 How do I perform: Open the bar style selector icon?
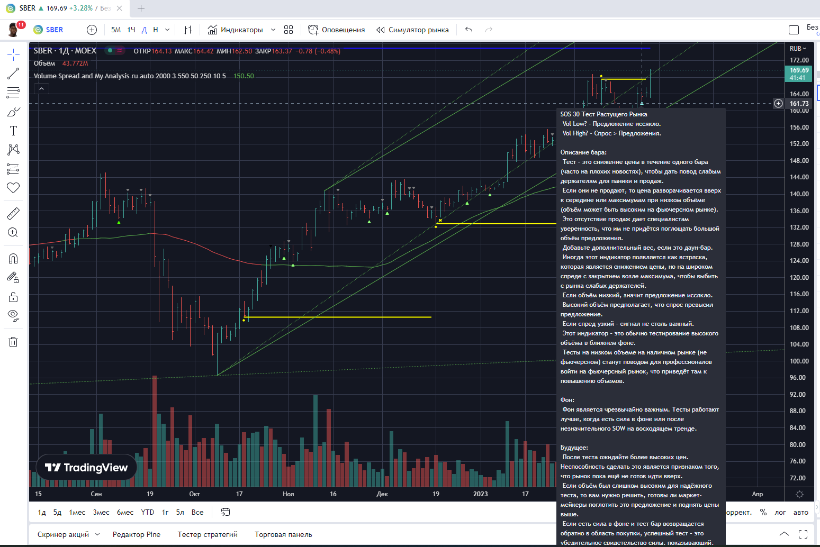click(188, 30)
